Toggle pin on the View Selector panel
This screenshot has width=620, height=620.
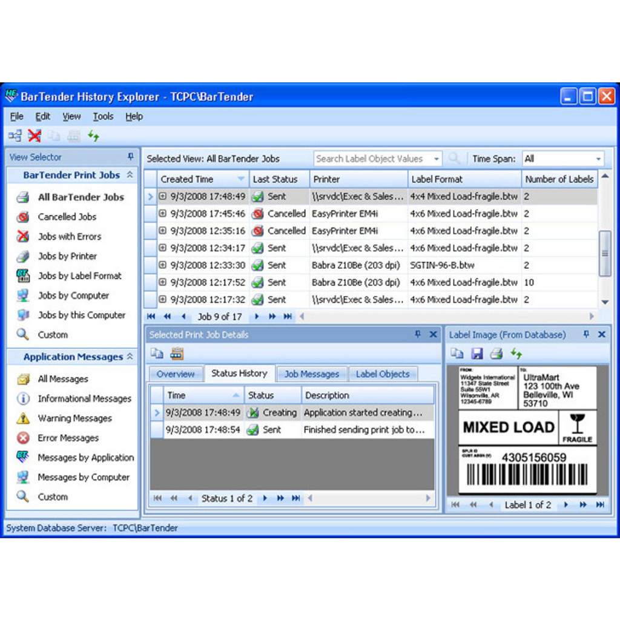pos(130,157)
